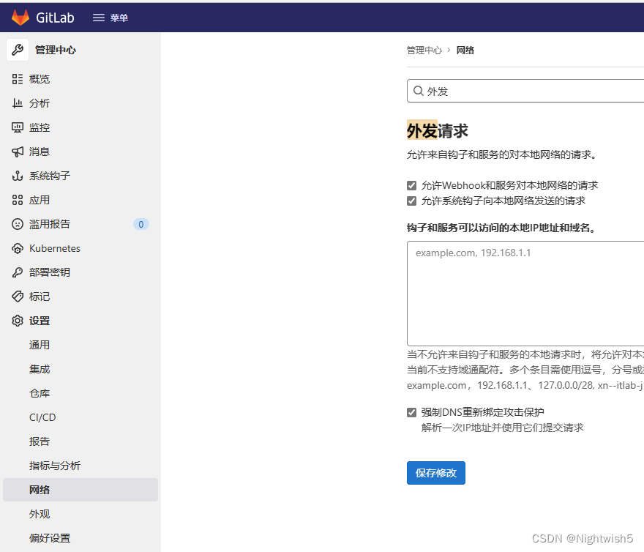Open the 应用 (Applications) section
The width and height of the screenshot is (644, 552).
pos(17,199)
